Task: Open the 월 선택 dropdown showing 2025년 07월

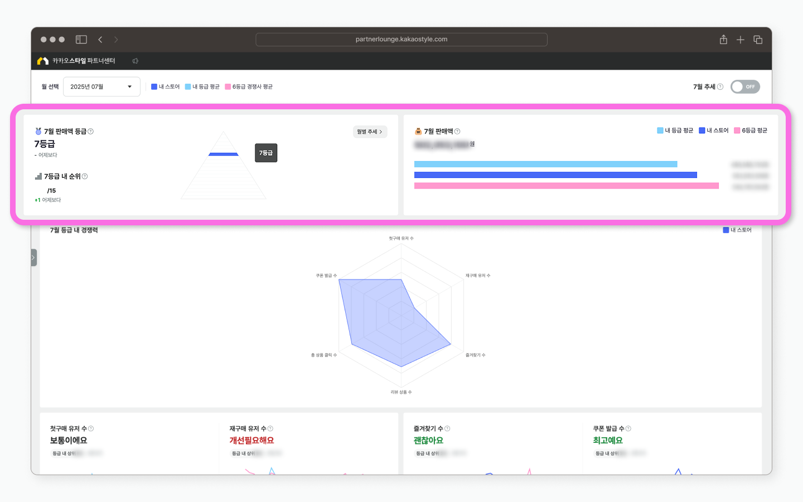Action: pos(101,86)
